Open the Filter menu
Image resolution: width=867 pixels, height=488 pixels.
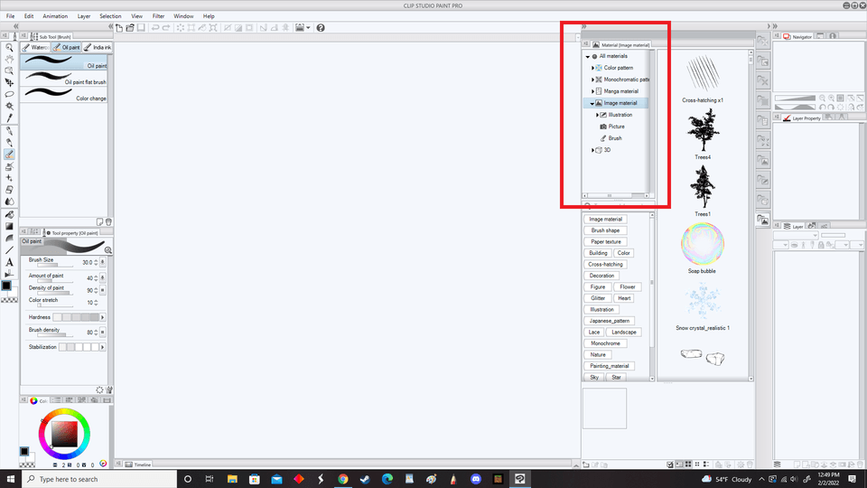[159, 16]
